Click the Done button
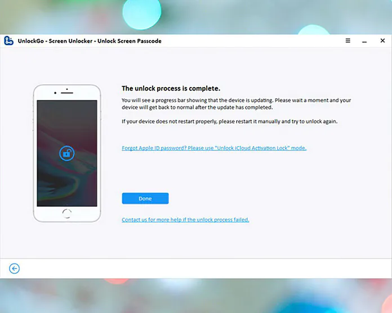 click(x=145, y=198)
